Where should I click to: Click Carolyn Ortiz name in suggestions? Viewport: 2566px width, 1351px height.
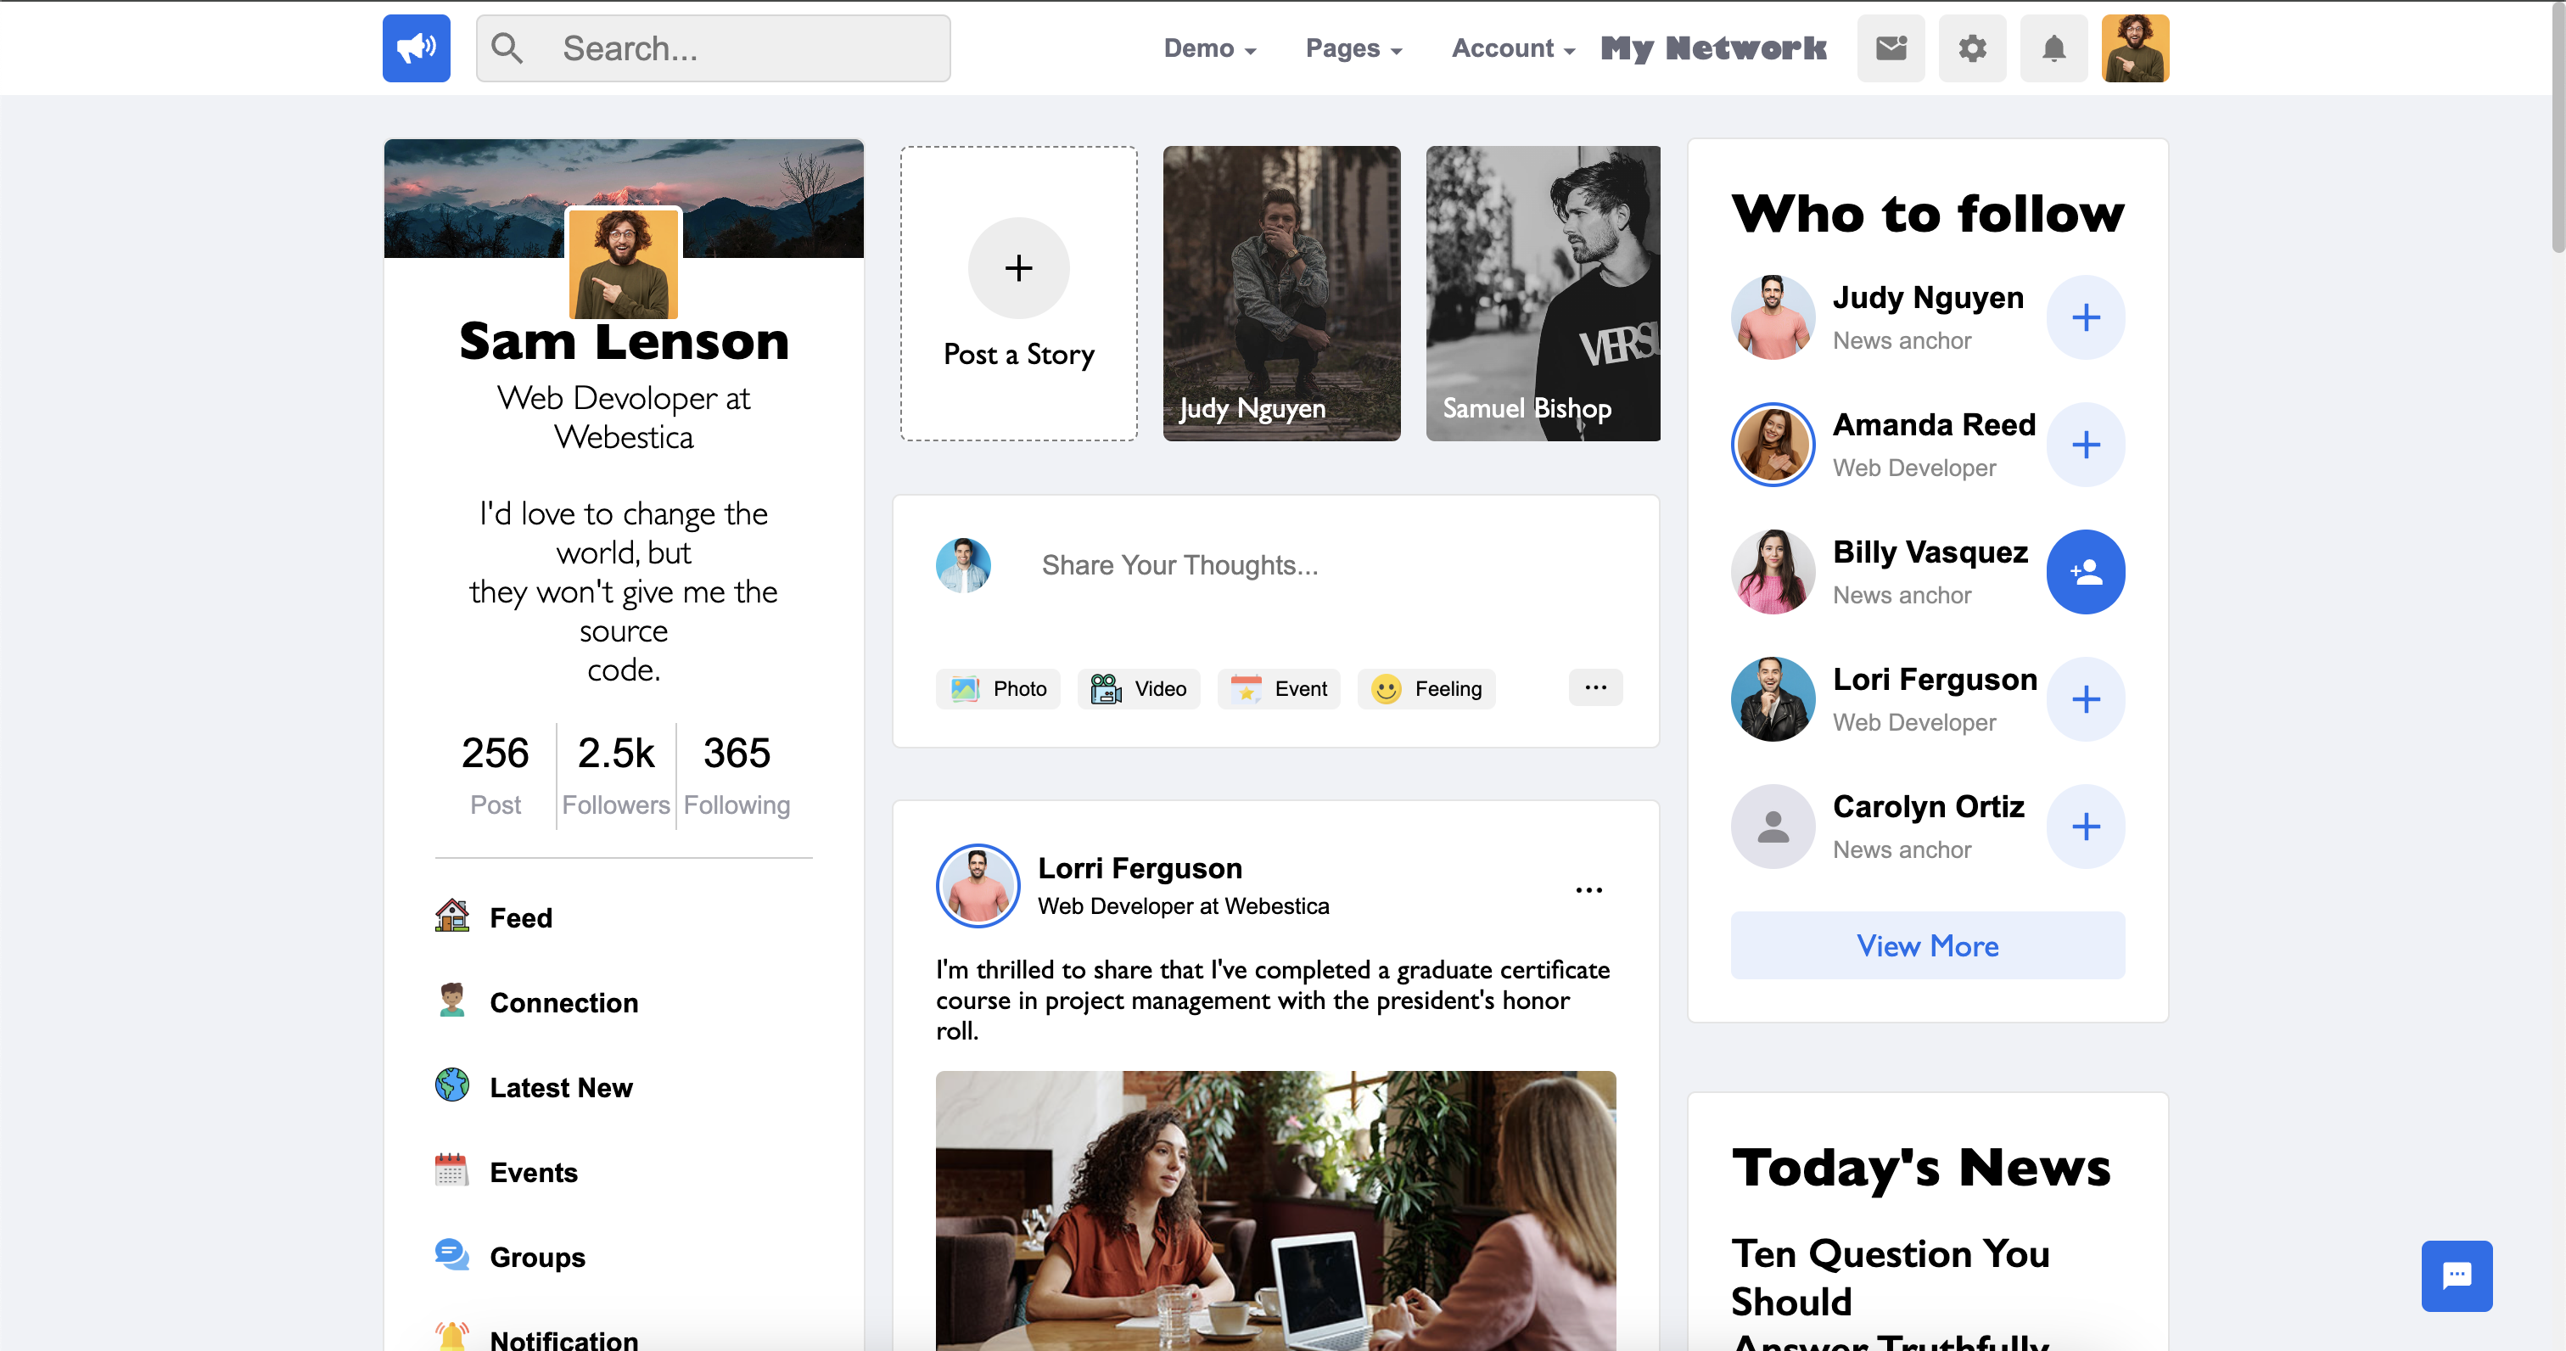1929,806
